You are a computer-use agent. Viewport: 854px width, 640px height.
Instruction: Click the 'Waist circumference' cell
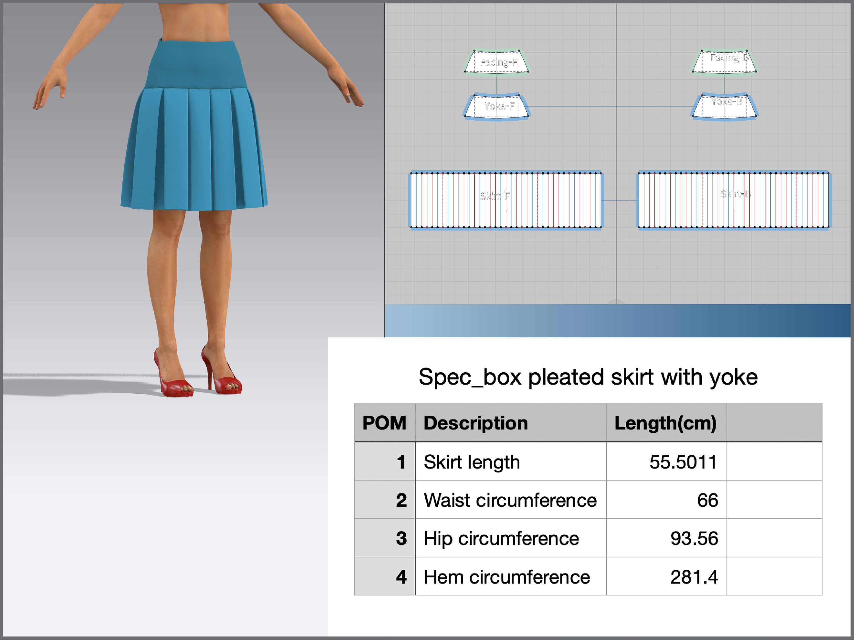point(511,499)
